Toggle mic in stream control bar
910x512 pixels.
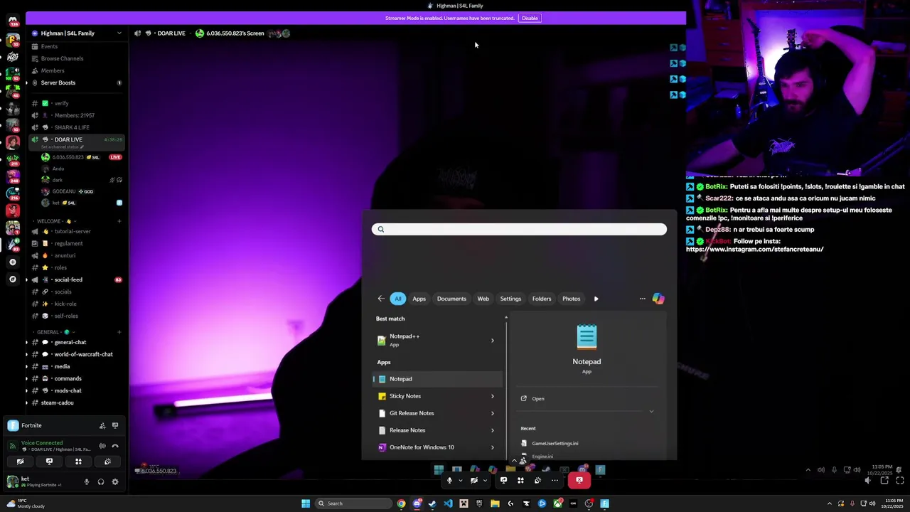pyautogui.click(x=449, y=480)
